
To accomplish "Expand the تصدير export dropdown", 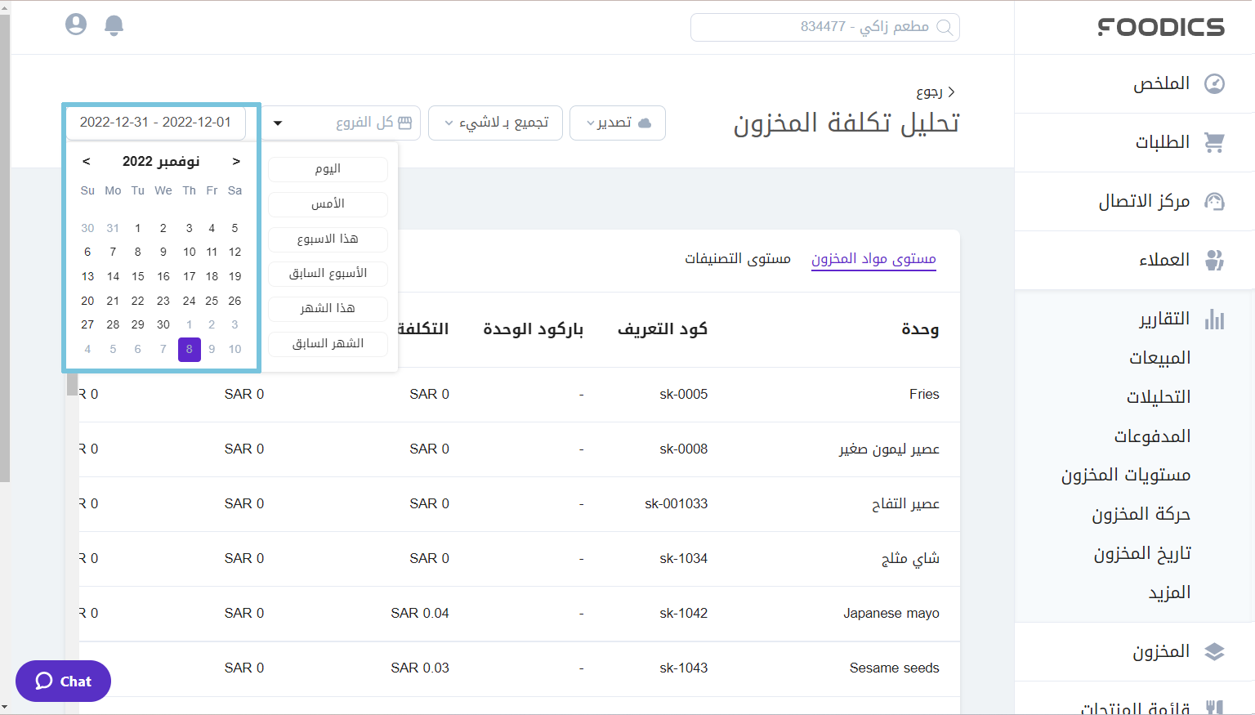I will coord(617,123).
